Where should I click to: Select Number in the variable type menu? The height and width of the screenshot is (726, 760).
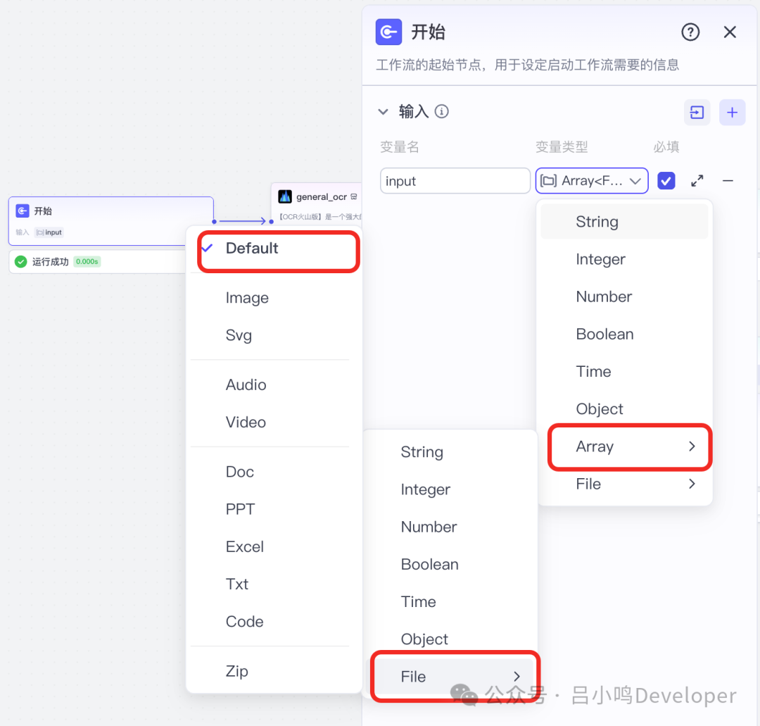[x=624, y=296]
